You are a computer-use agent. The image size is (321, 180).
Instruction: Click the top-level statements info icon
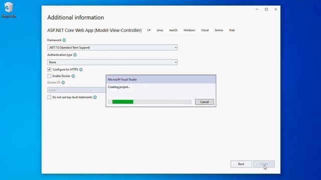95,97
